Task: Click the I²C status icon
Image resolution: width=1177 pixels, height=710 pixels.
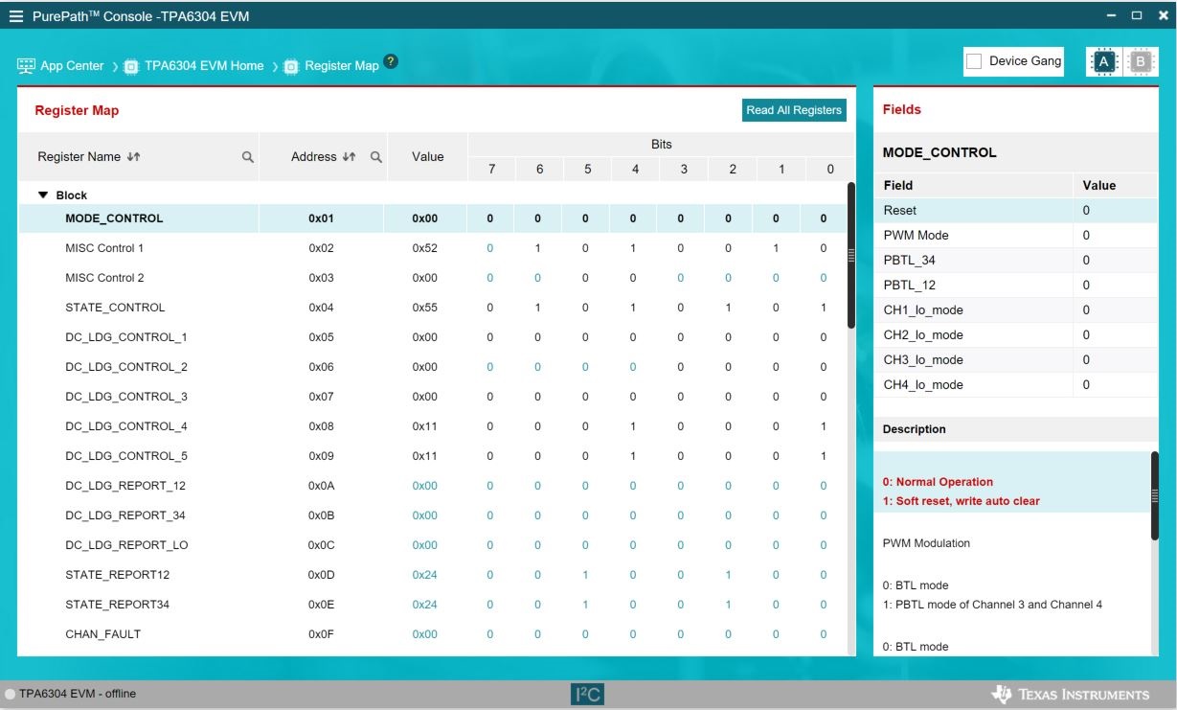Action: point(587,695)
